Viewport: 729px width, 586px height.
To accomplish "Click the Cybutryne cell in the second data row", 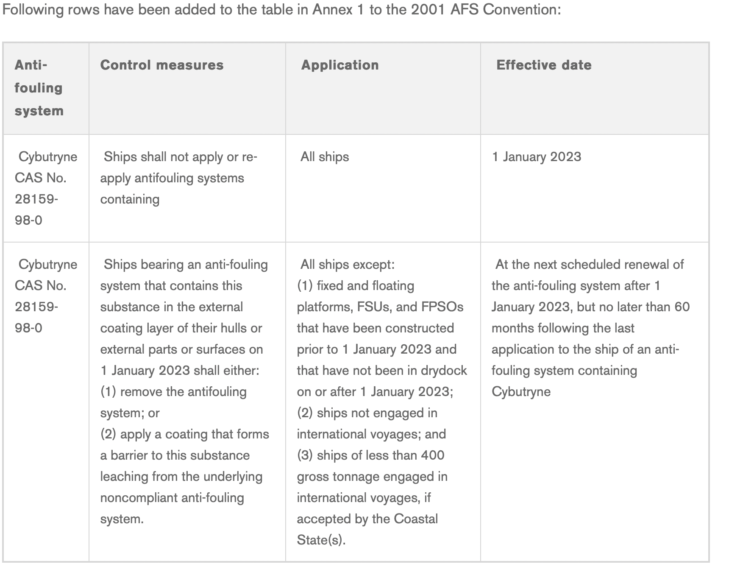I will tap(46, 296).
